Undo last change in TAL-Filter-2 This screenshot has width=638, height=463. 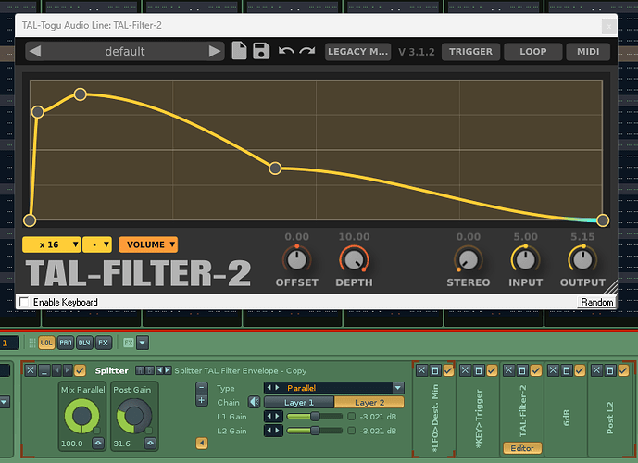pos(286,51)
